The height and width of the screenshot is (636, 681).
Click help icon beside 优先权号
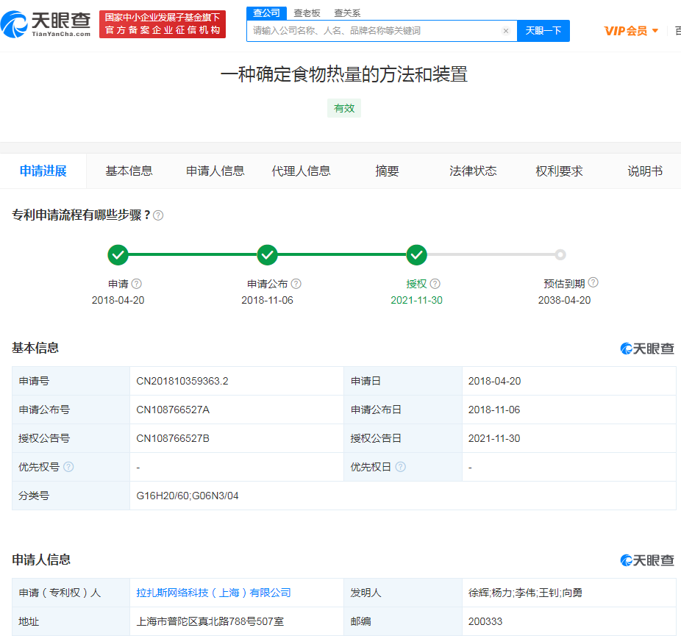(68, 467)
